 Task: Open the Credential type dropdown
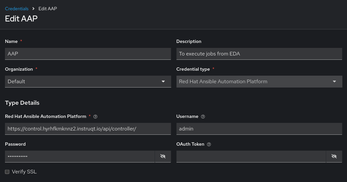pos(259,82)
